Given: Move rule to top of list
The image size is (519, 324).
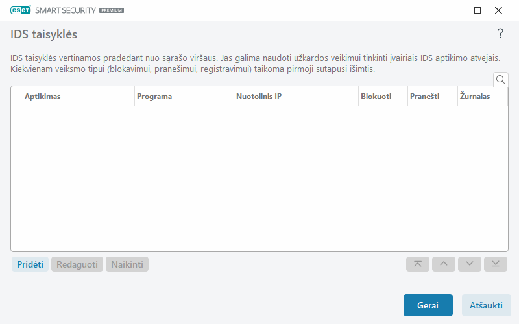Looking at the screenshot, I should coord(418,264).
